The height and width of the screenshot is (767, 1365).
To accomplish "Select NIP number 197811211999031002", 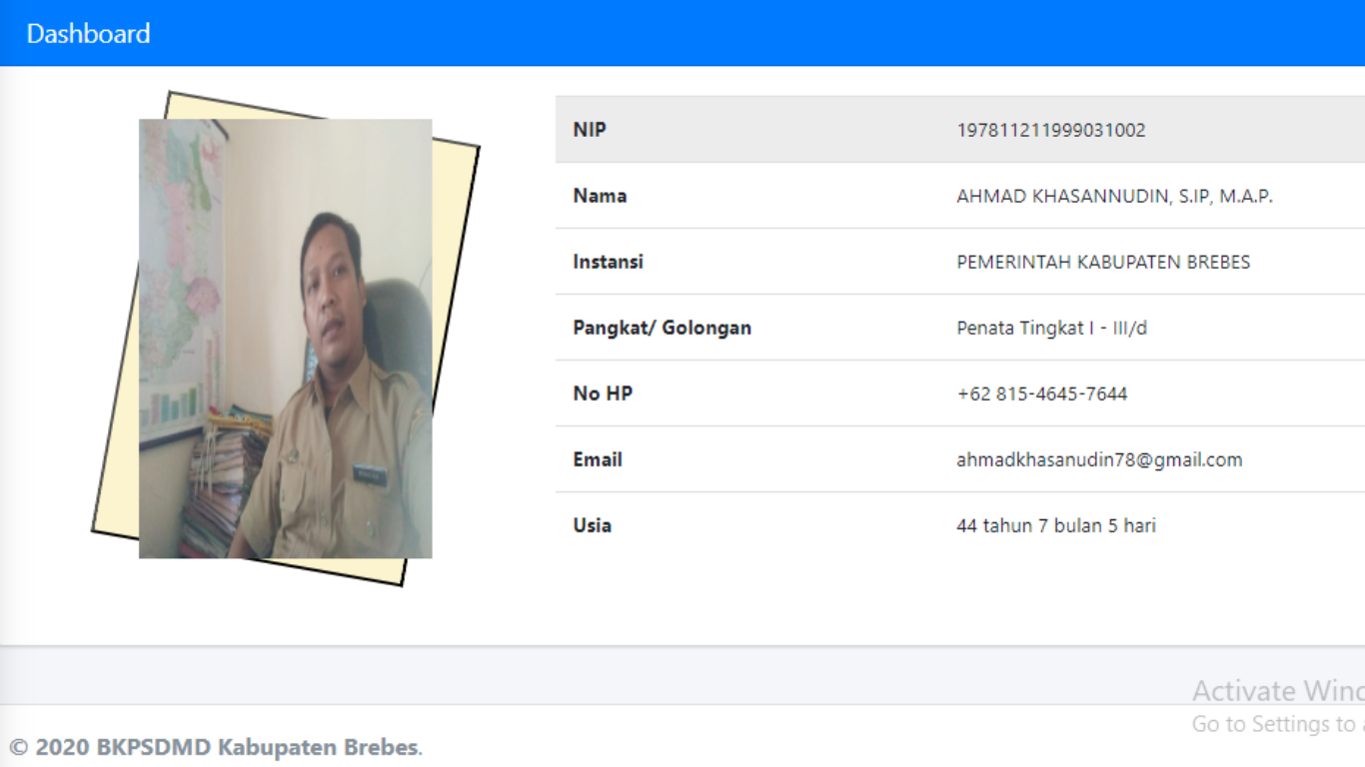I will point(1051,130).
